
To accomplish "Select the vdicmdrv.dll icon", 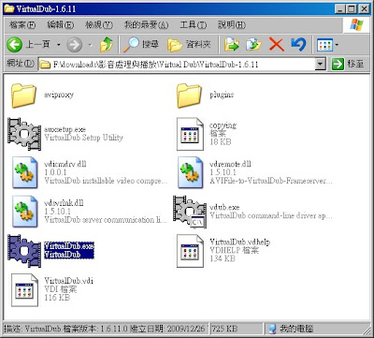I will tap(24, 172).
